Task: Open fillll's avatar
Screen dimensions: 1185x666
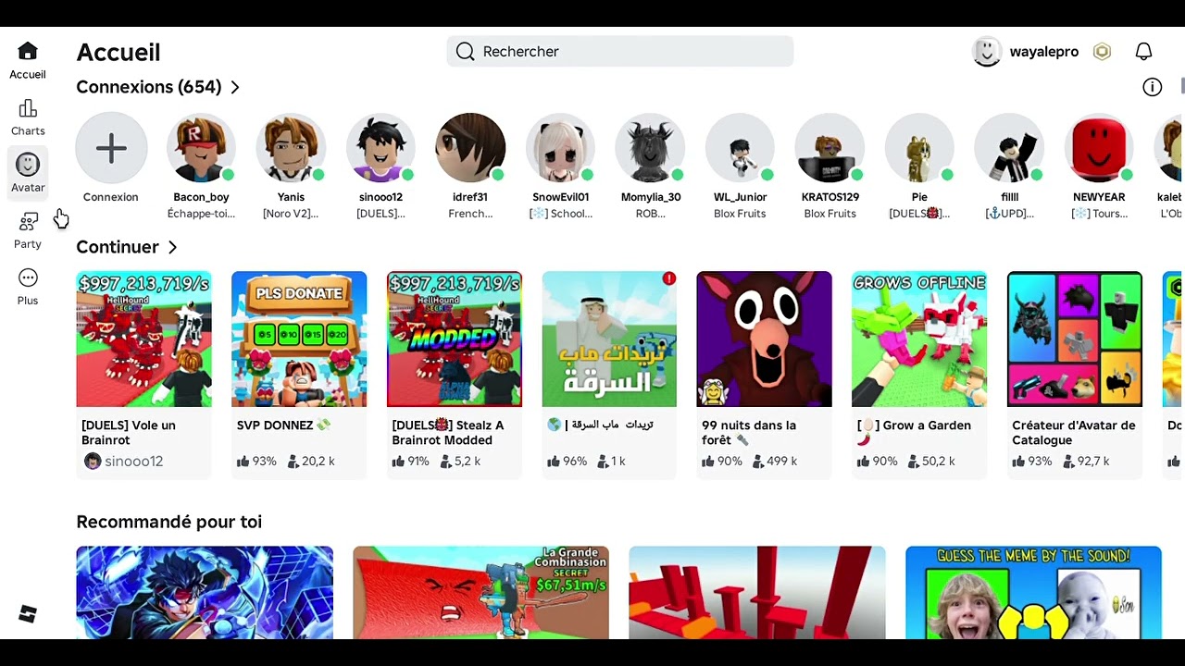Action: 1009,148
